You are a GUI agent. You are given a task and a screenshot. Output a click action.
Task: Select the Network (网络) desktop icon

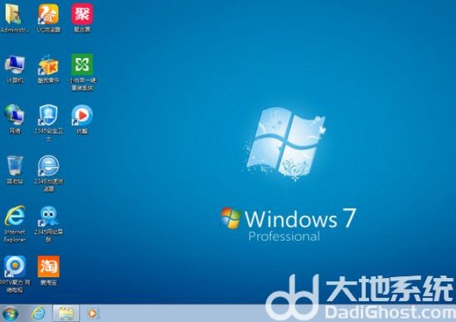coord(15,115)
